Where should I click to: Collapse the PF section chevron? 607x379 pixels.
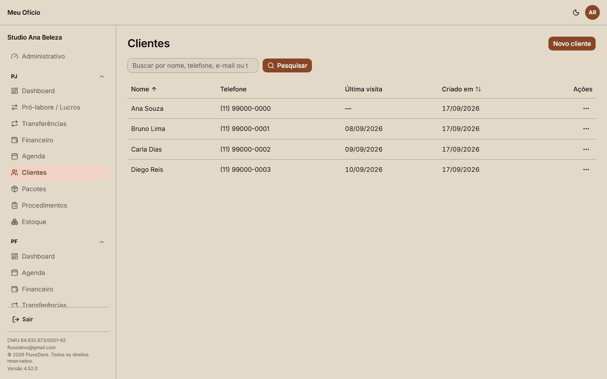pyautogui.click(x=102, y=242)
